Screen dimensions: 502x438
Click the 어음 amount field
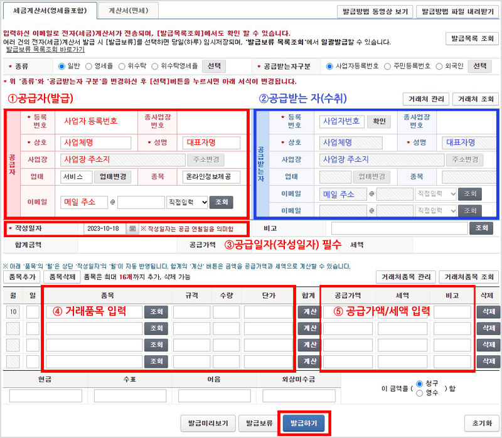[x=215, y=396]
